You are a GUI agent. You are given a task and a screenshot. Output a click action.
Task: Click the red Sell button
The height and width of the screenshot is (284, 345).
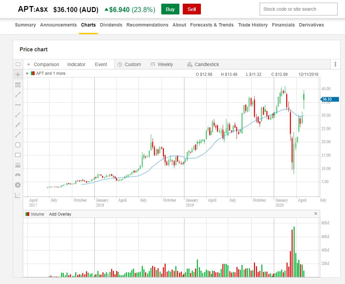(x=191, y=9)
